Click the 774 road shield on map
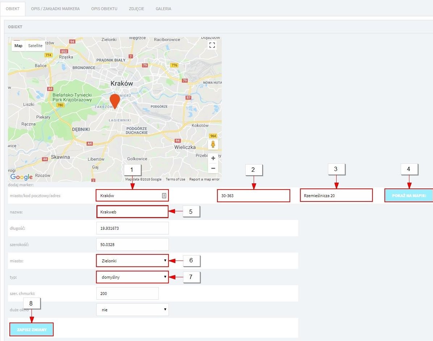This screenshot has width=433, height=341. click(x=48, y=55)
